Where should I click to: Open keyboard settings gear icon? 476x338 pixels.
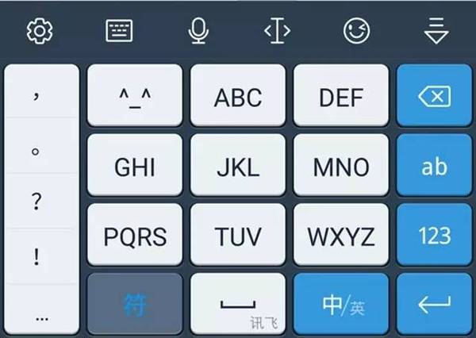(40, 31)
